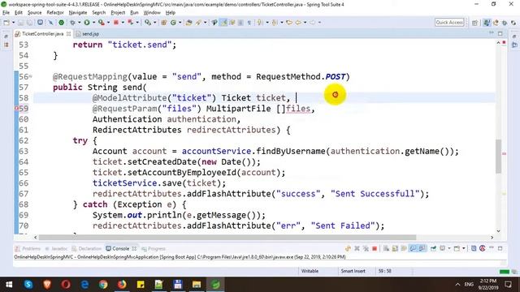520x292 pixels.
Task: Click the Quick Access search field
Action: pos(449,22)
